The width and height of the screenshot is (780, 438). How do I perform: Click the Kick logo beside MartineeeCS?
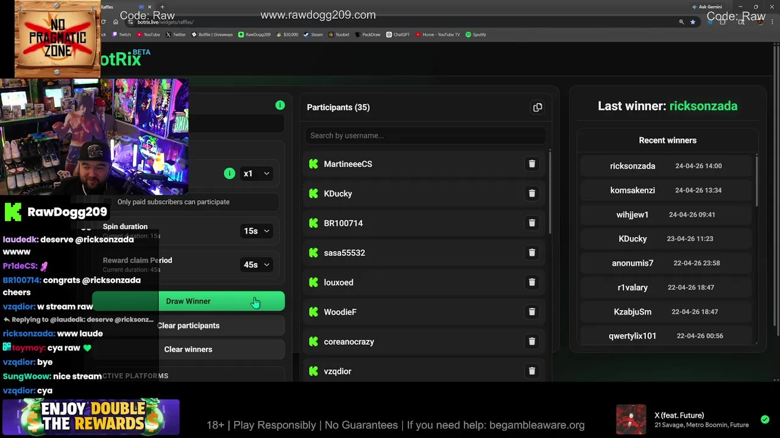(x=314, y=164)
